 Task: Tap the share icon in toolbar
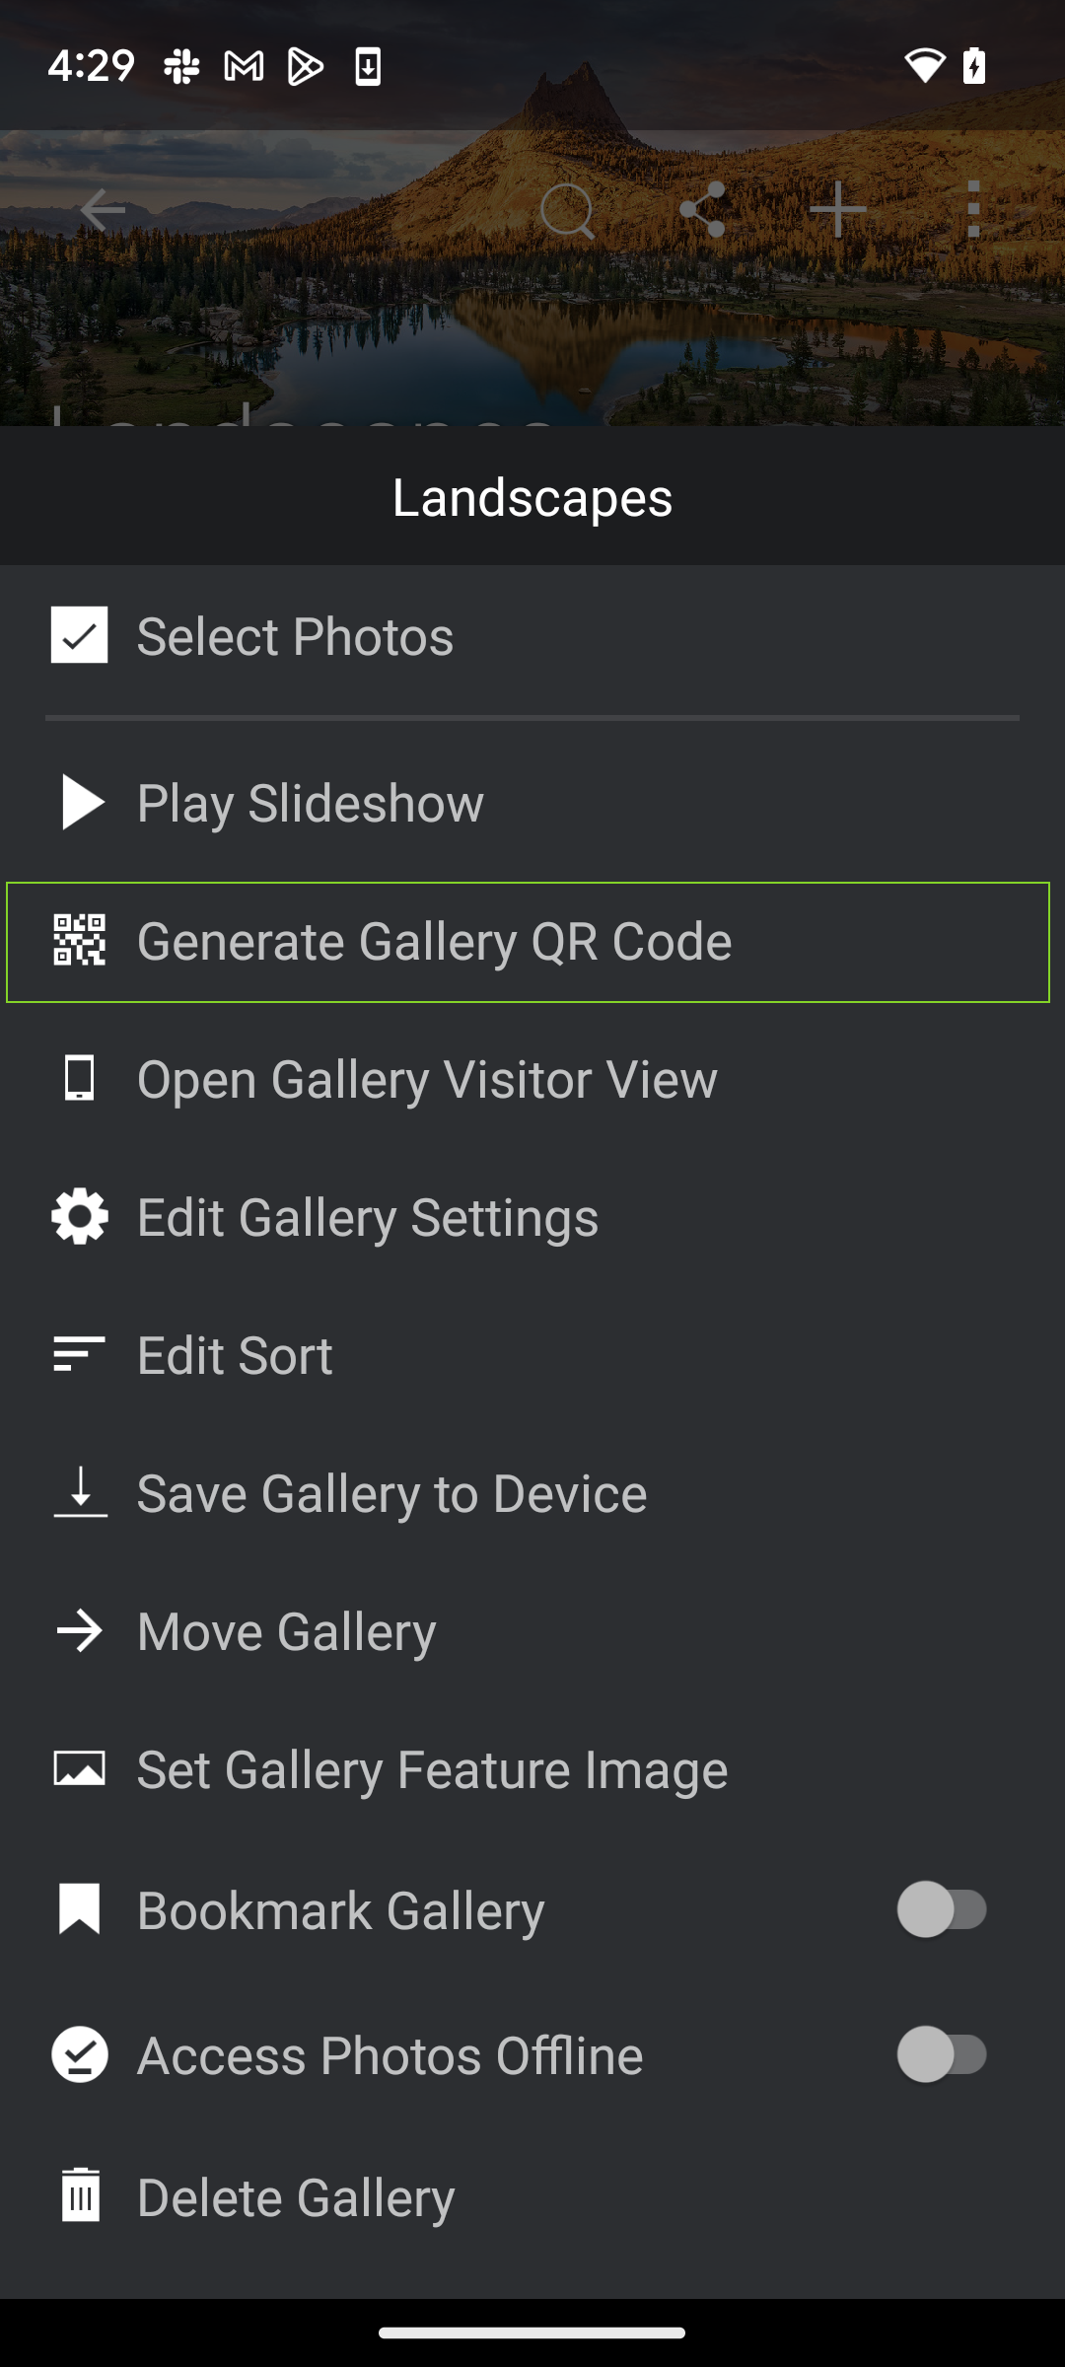click(703, 210)
